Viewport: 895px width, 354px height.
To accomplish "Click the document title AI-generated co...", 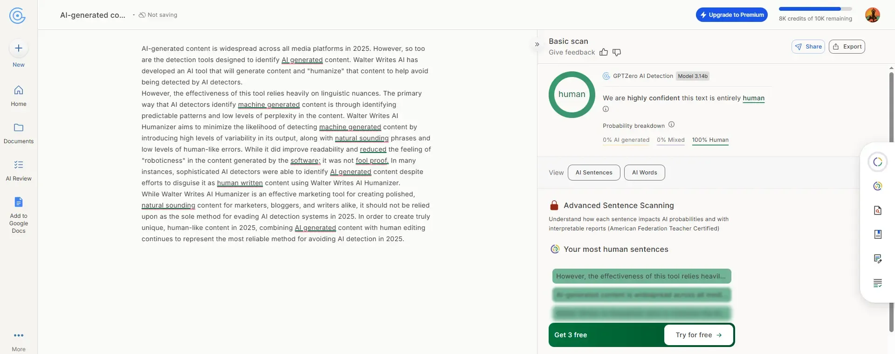I will coord(93,15).
